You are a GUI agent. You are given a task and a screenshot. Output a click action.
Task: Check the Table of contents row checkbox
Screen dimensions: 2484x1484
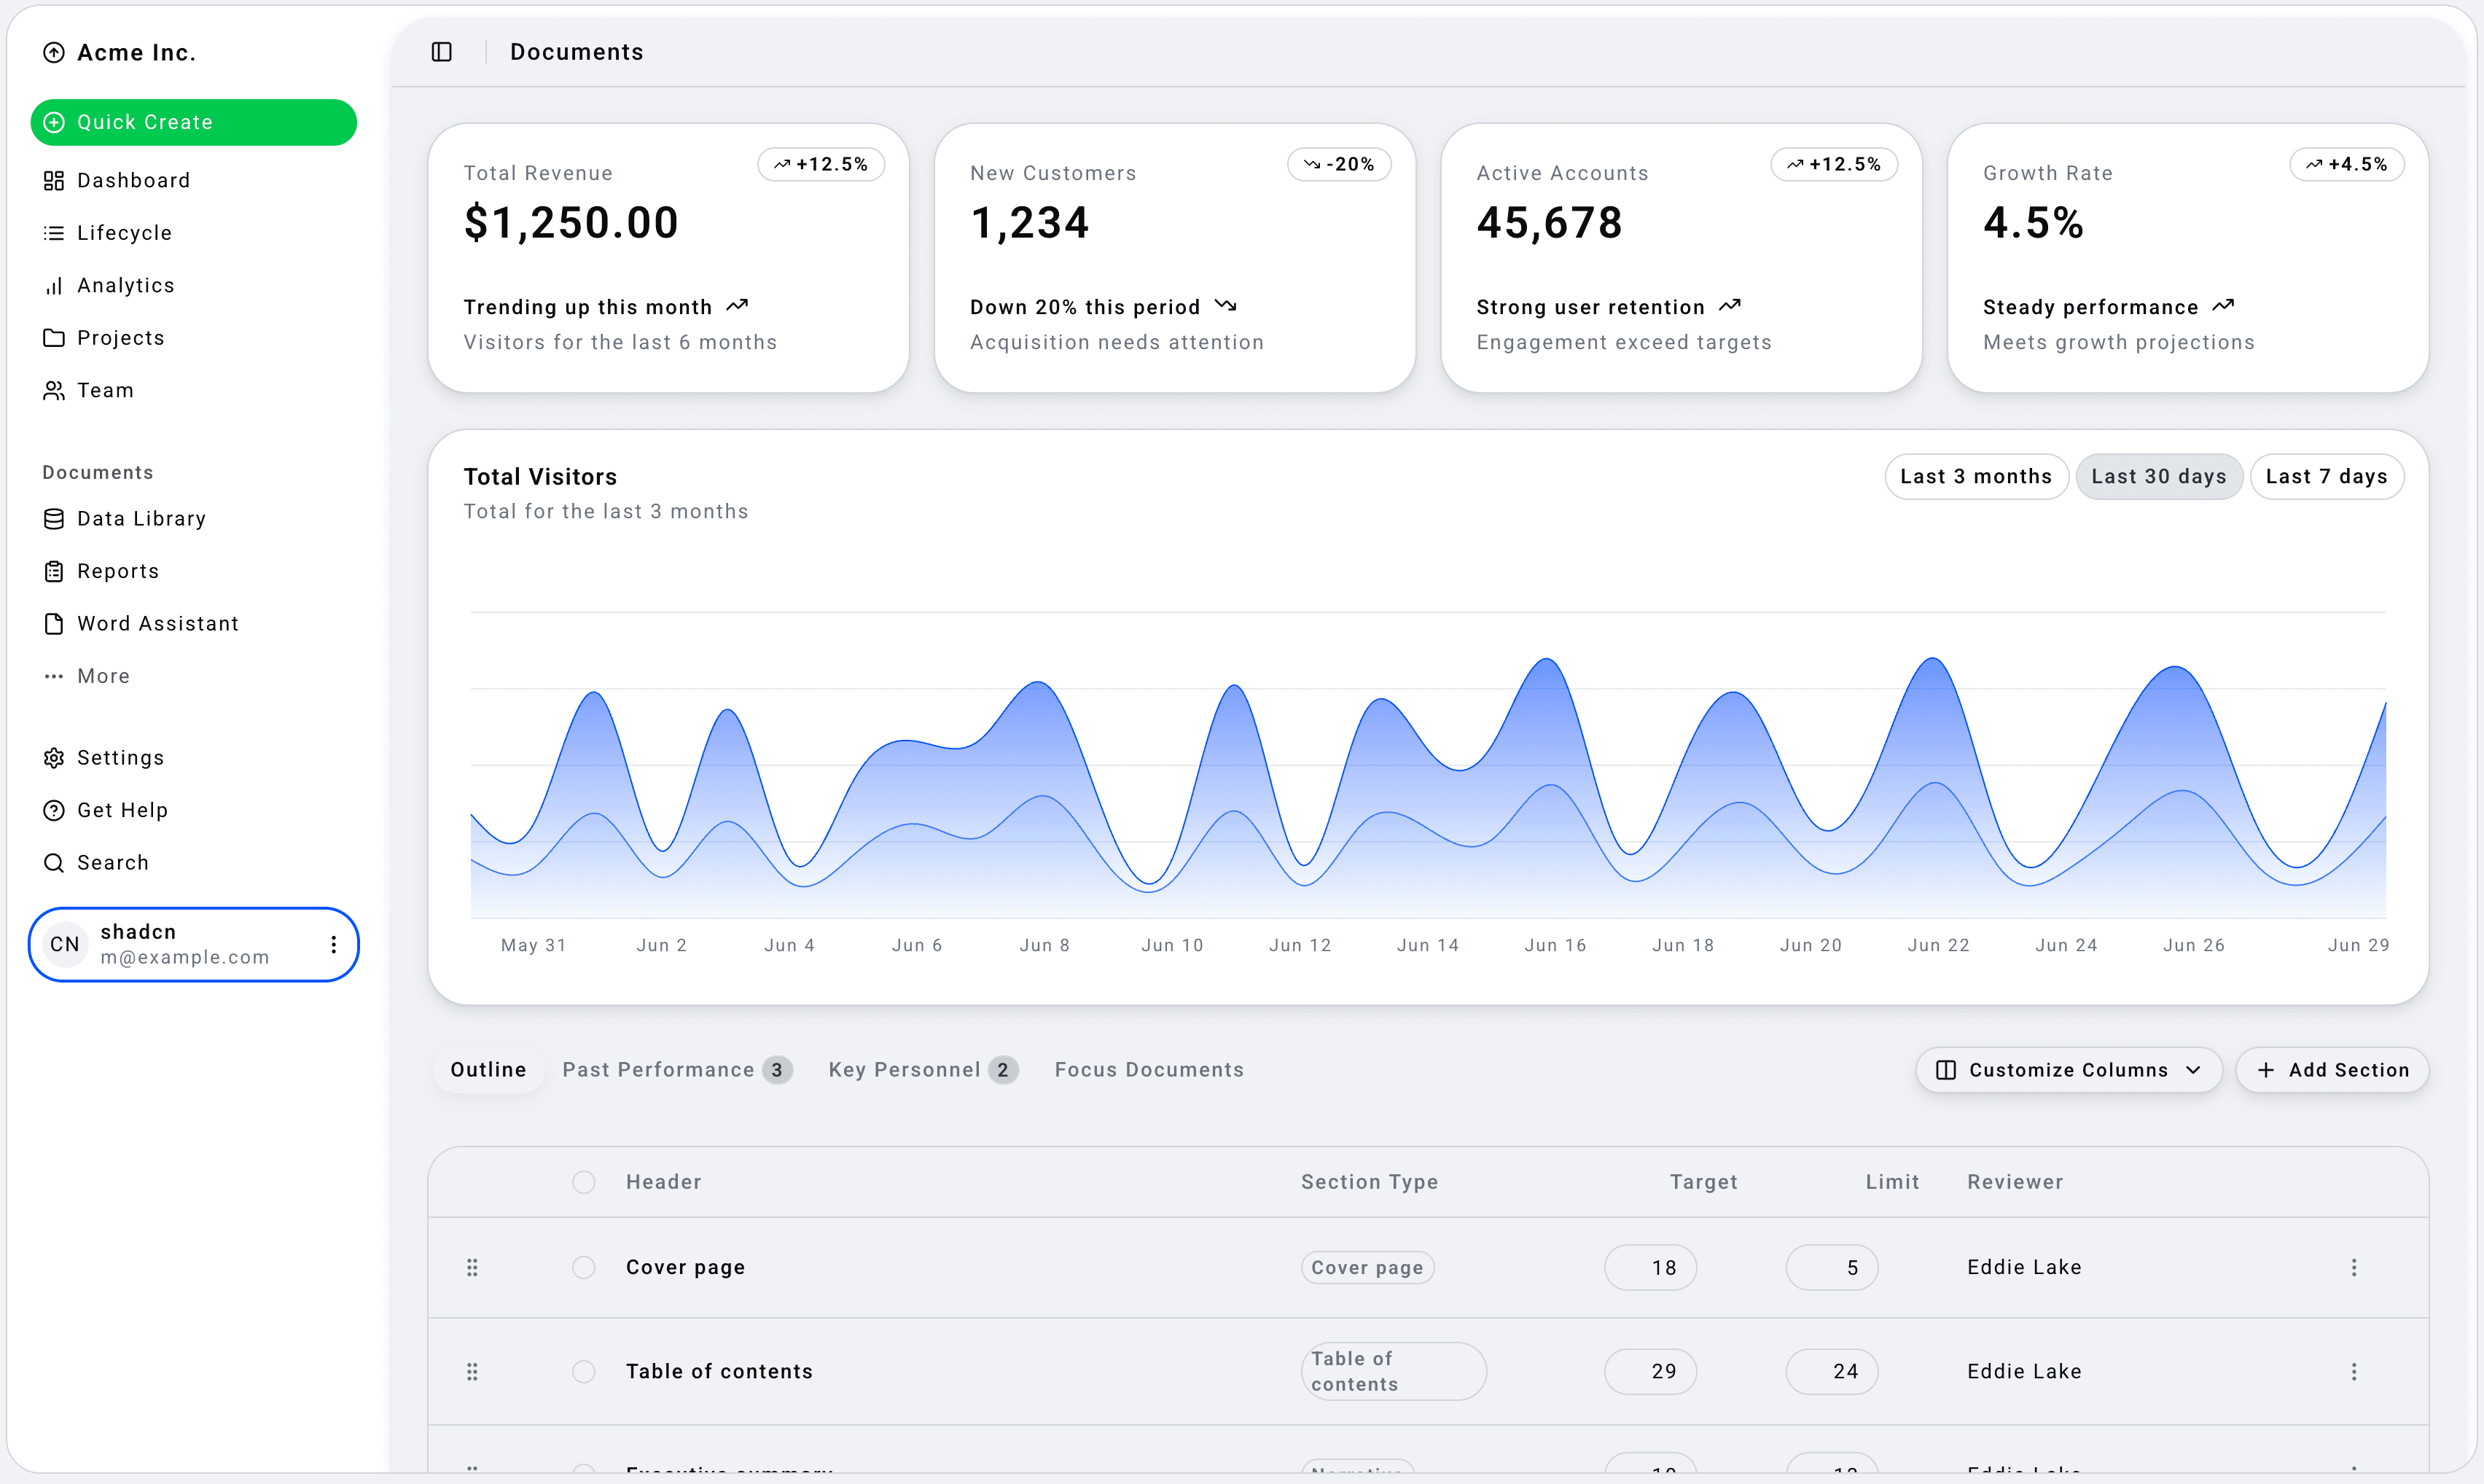(584, 1372)
